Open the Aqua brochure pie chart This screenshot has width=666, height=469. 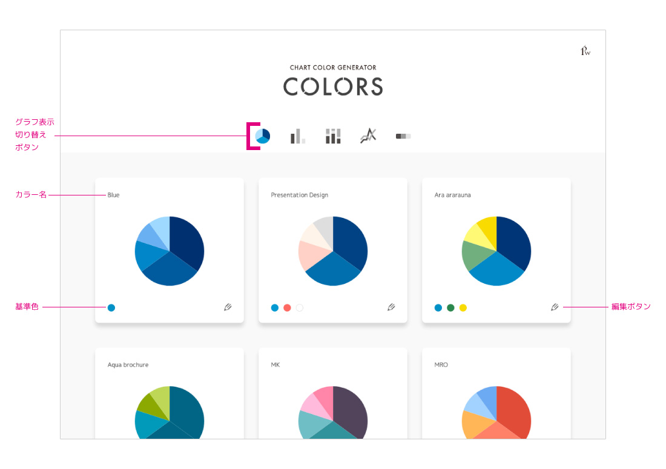coord(170,412)
